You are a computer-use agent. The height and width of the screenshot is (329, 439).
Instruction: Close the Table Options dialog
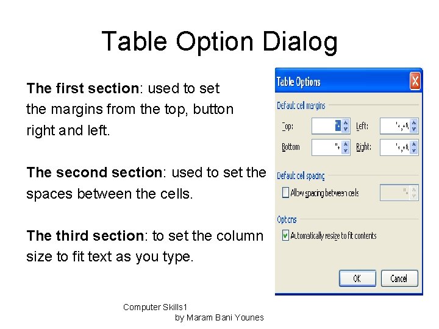click(415, 82)
